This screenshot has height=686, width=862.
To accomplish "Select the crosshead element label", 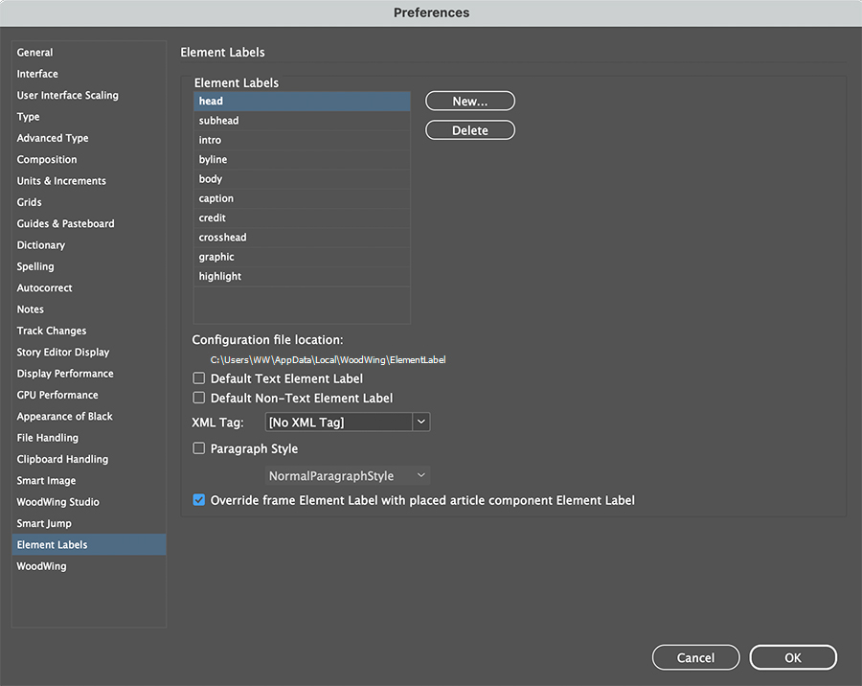I will [x=302, y=238].
